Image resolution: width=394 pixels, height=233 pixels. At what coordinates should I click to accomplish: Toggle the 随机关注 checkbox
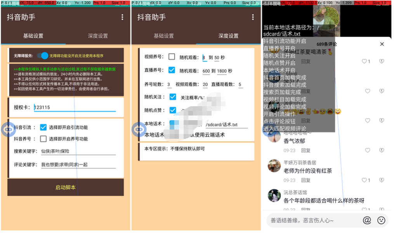tap(173, 97)
